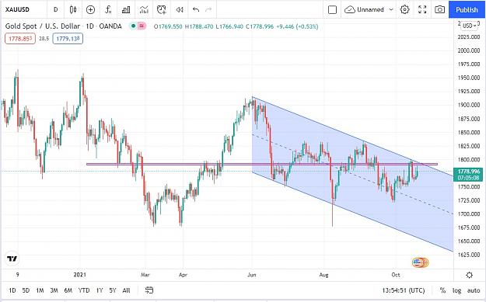This screenshot has width=486, height=302.
Task: Select the 1M date range
Action: coord(40,290)
